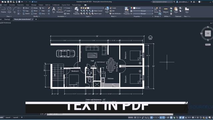Open a new drawing tab with plus
The height and width of the screenshot is (120, 213).
[x=36, y=19]
